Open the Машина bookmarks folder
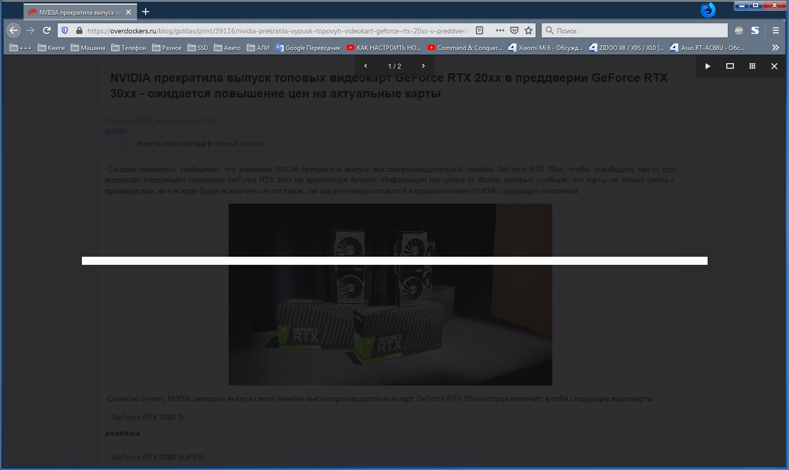The width and height of the screenshot is (789, 470). coord(88,48)
